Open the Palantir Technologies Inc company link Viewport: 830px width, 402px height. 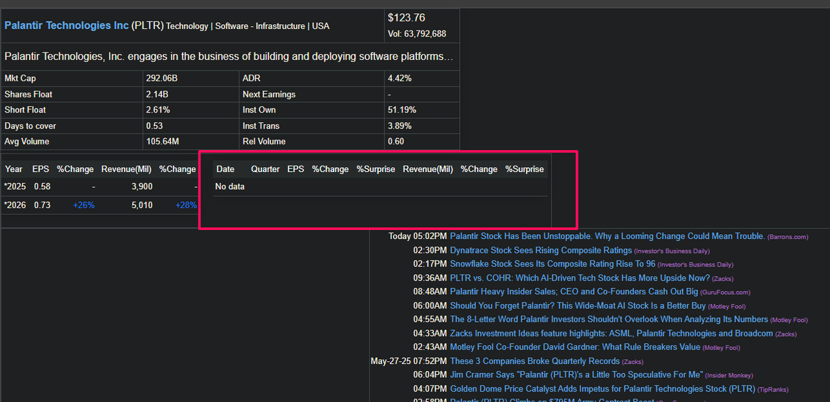(66, 26)
